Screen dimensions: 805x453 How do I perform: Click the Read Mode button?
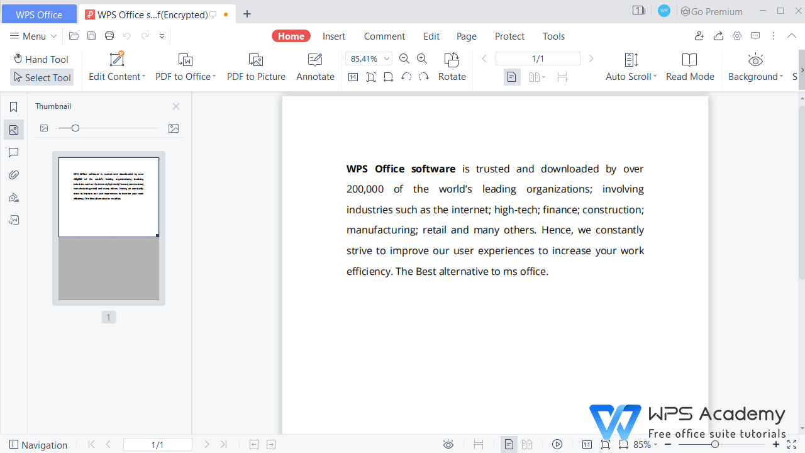point(690,68)
